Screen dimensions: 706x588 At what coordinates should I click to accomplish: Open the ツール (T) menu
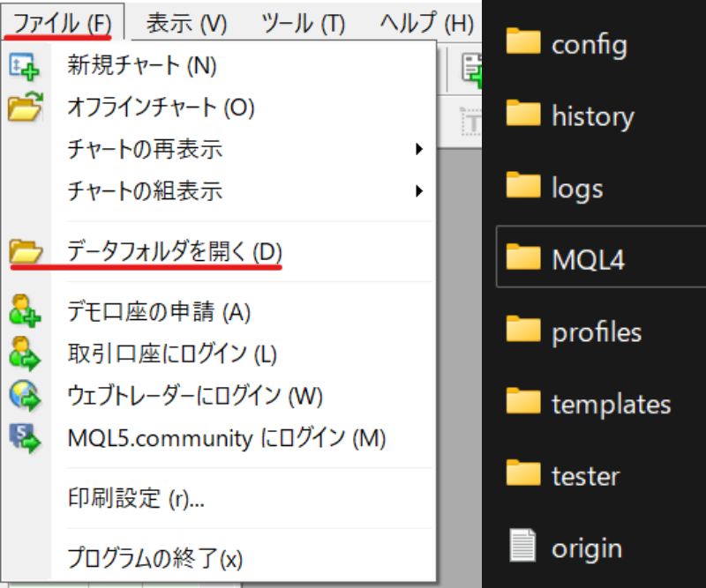point(303,22)
